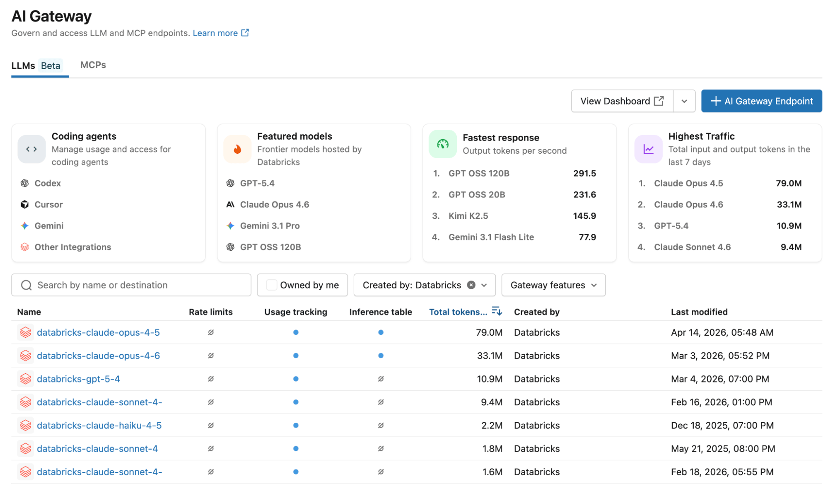The image size is (828, 484).
Task: Click the AI Gateway Endpoint button
Action: pos(761,101)
